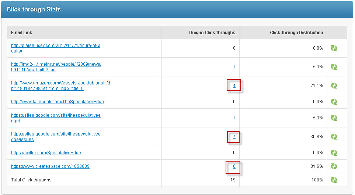Select 0.0% value in facebook row
This screenshot has height=195, width=355.
(x=318, y=102)
